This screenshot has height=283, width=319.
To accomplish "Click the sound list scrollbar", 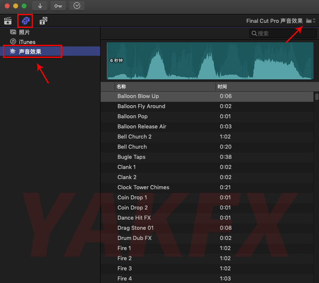I will click(x=316, y=96).
